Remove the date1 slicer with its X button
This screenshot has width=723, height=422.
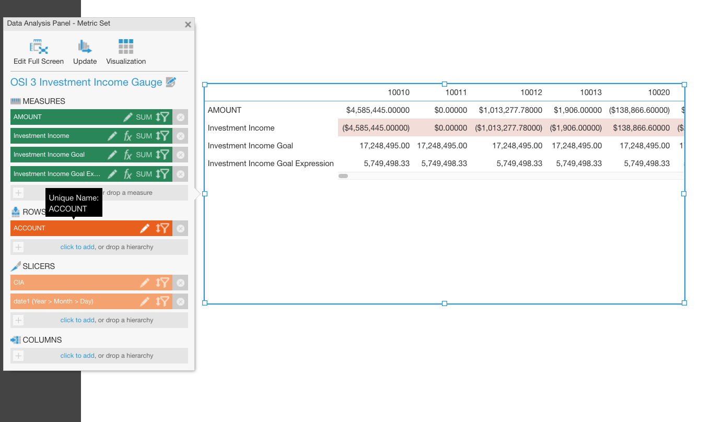click(x=180, y=301)
